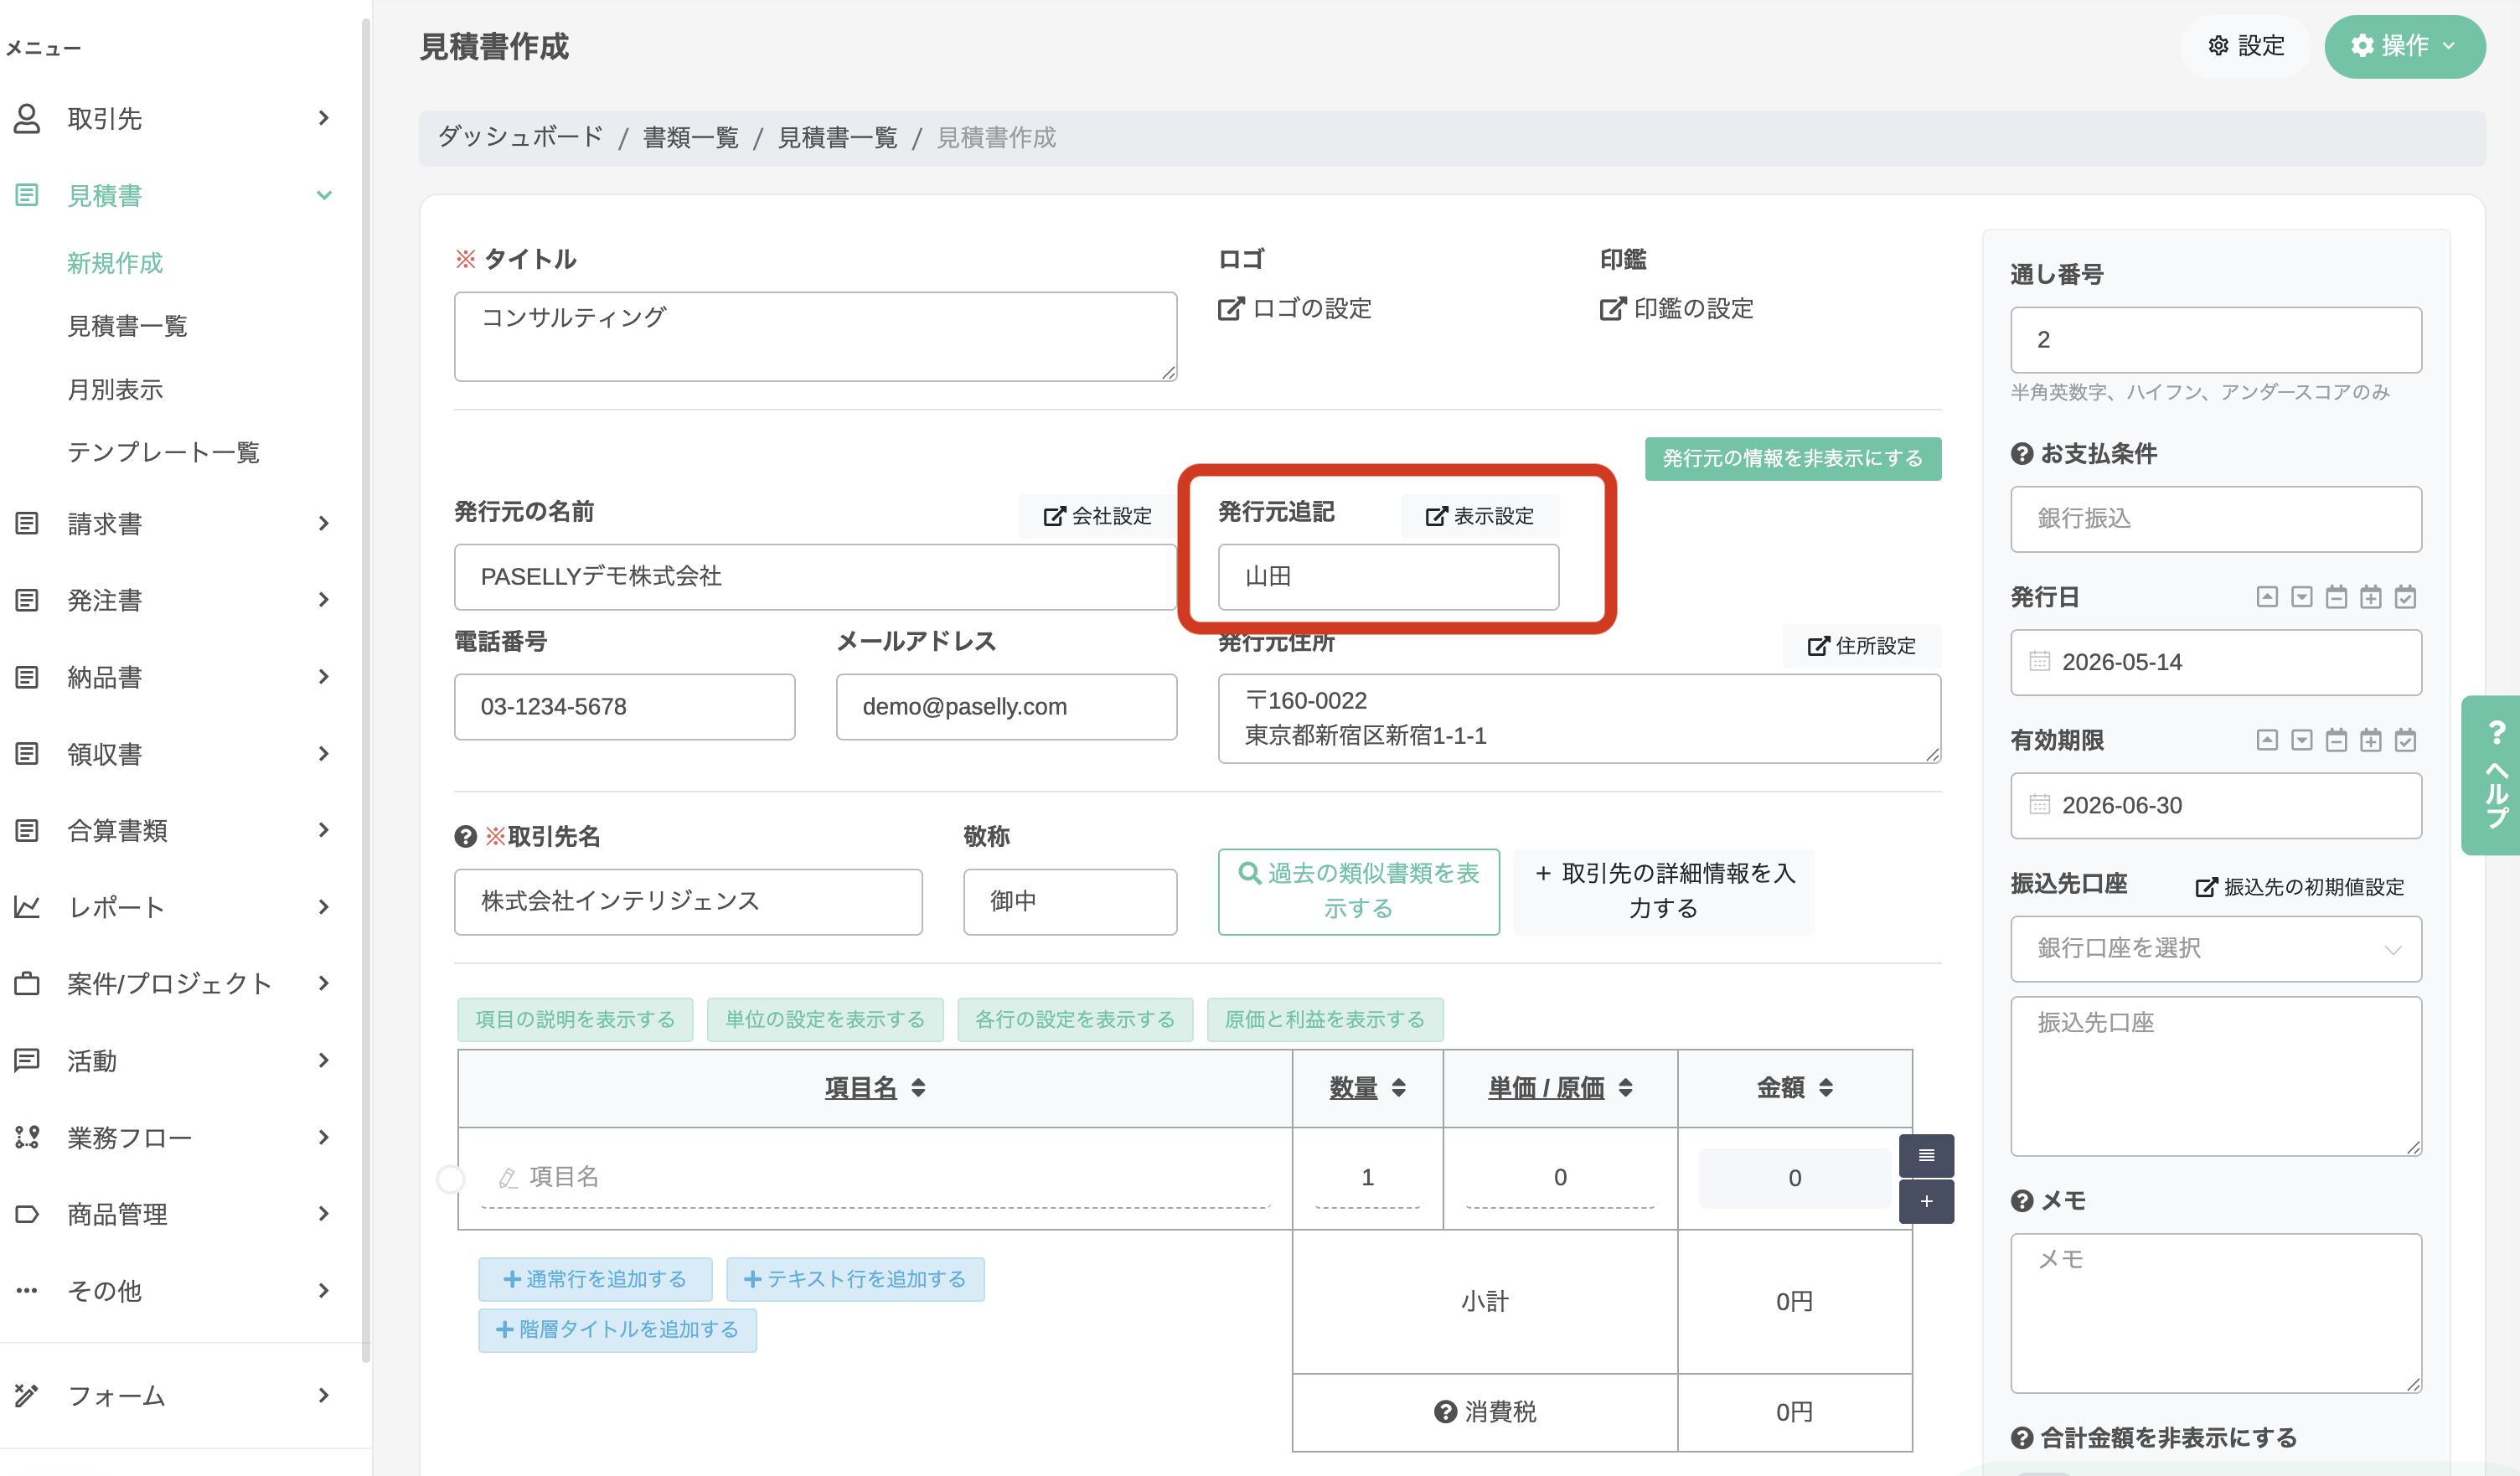Click the dark plus button beside item row
The height and width of the screenshot is (1476, 2520).
tap(1926, 1201)
